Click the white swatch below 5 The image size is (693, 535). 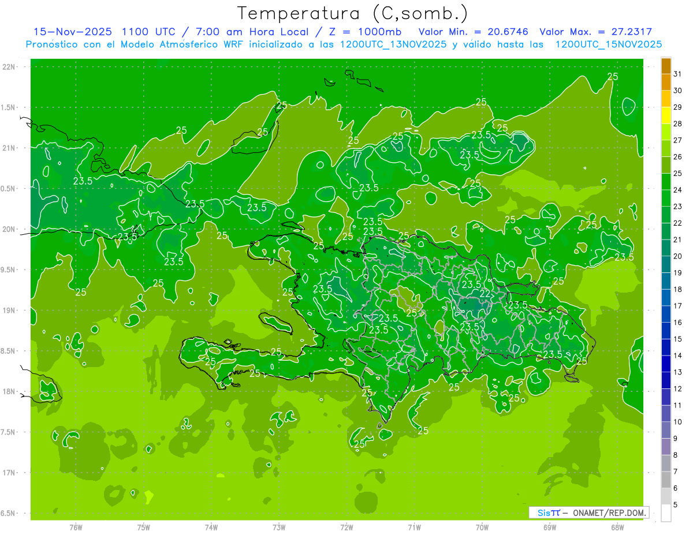pyautogui.click(x=666, y=513)
